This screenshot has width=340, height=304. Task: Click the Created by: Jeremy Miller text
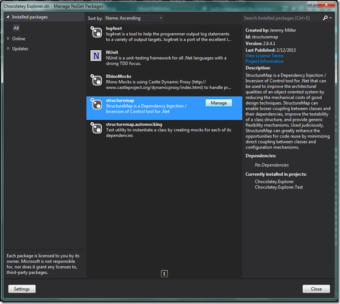pyautogui.click(x=271, y=30)
